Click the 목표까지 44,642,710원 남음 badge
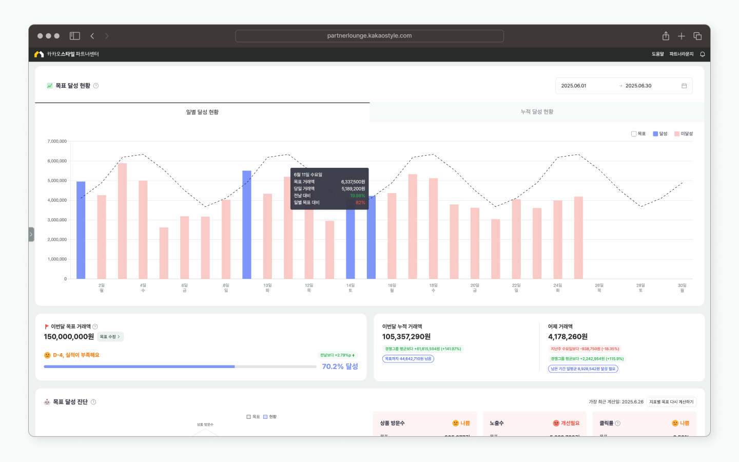 (x=408, y=359)
